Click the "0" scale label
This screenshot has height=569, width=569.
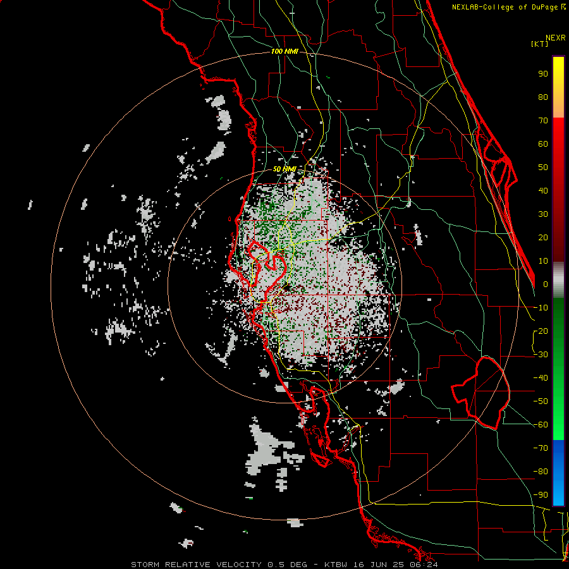click(x=546, y=284)
